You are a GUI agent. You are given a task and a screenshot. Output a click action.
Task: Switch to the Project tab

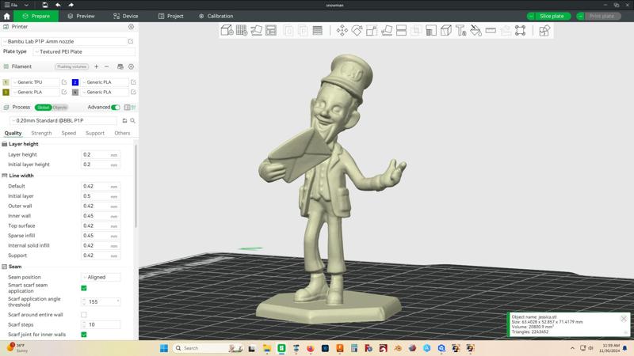click(x=171, y=16)
